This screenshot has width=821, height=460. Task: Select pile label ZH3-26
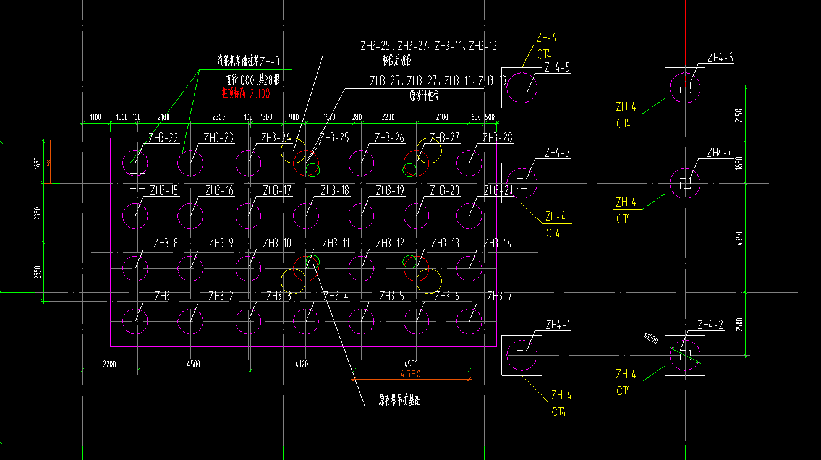point(389,138)
